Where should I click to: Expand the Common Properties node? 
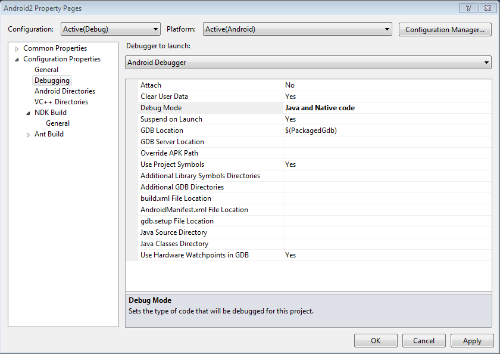click(x=17, y=49)
